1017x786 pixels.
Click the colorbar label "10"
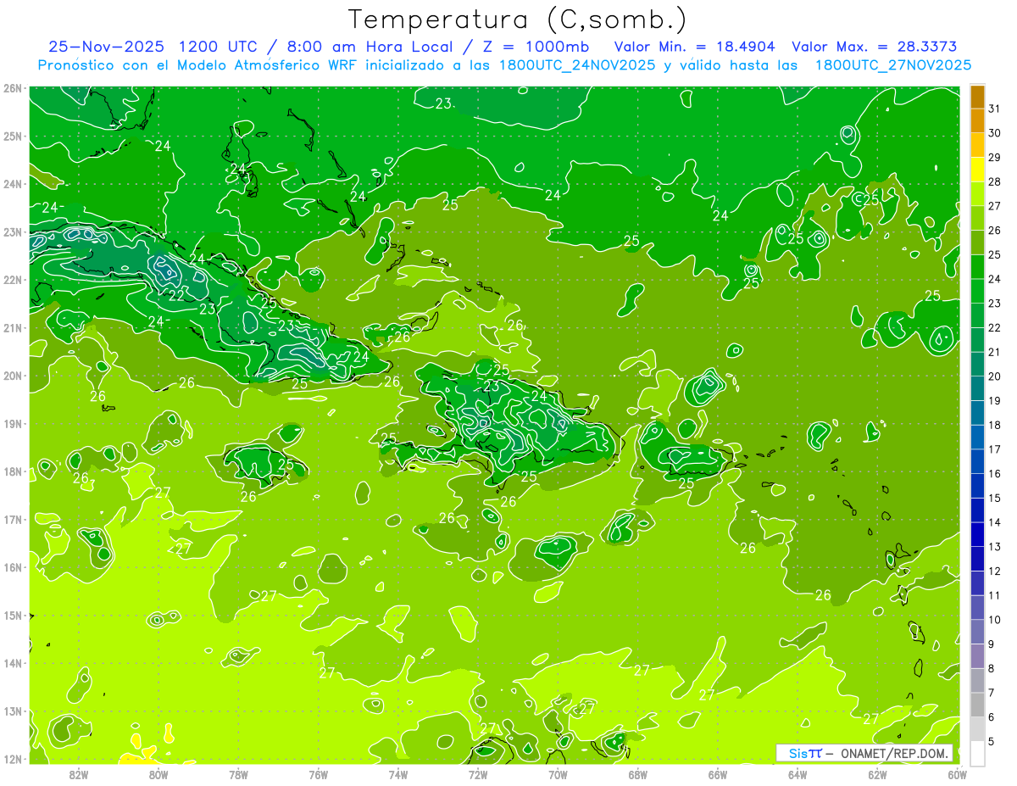(994, 620)
